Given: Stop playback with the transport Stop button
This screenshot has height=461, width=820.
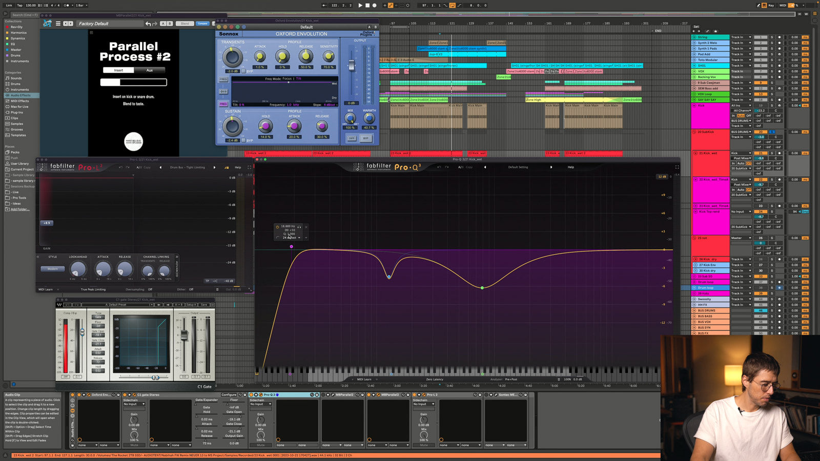Looking at the screenshot, I should coord(367,5).
